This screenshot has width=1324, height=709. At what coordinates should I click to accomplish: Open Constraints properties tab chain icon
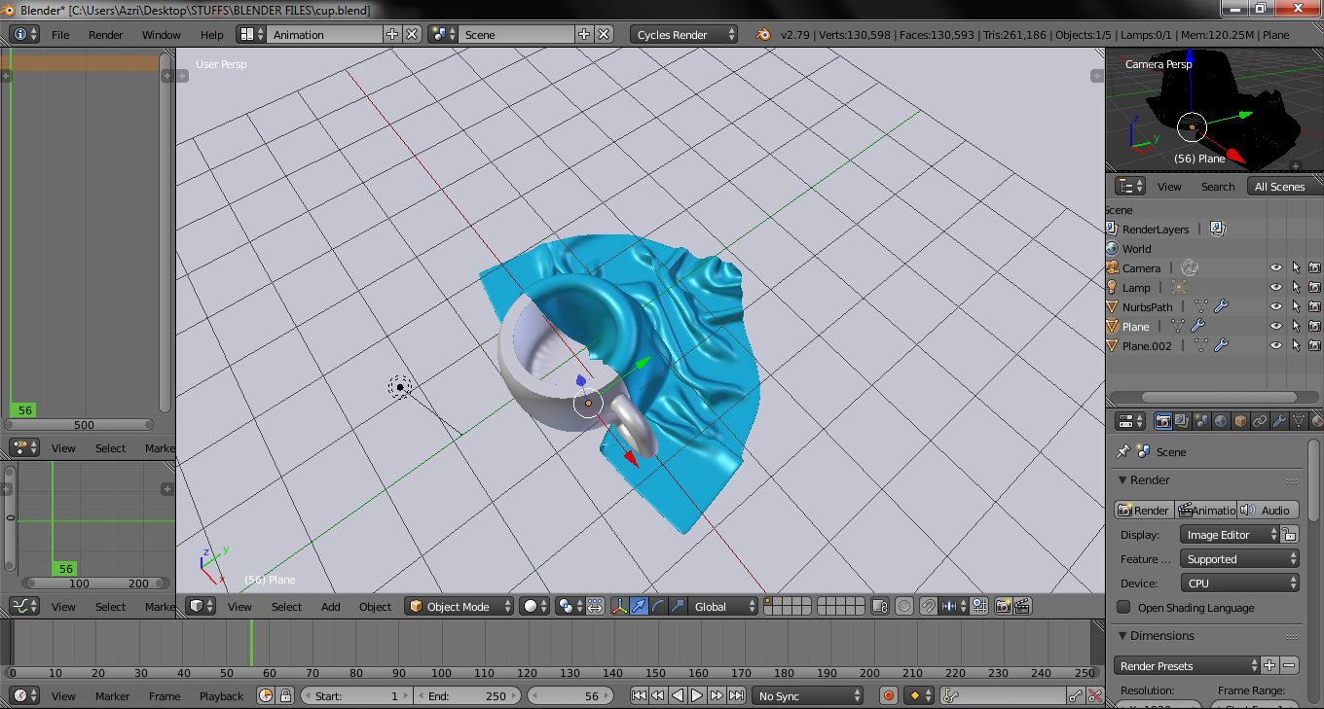(1260, 421)
